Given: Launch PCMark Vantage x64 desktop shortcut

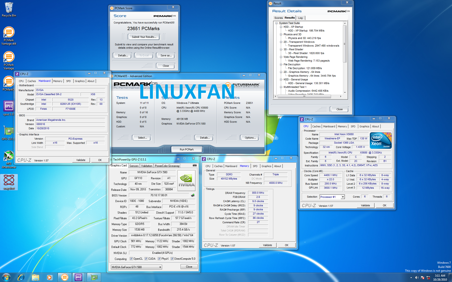Looking at the screenshot, I should click(9, 36).
